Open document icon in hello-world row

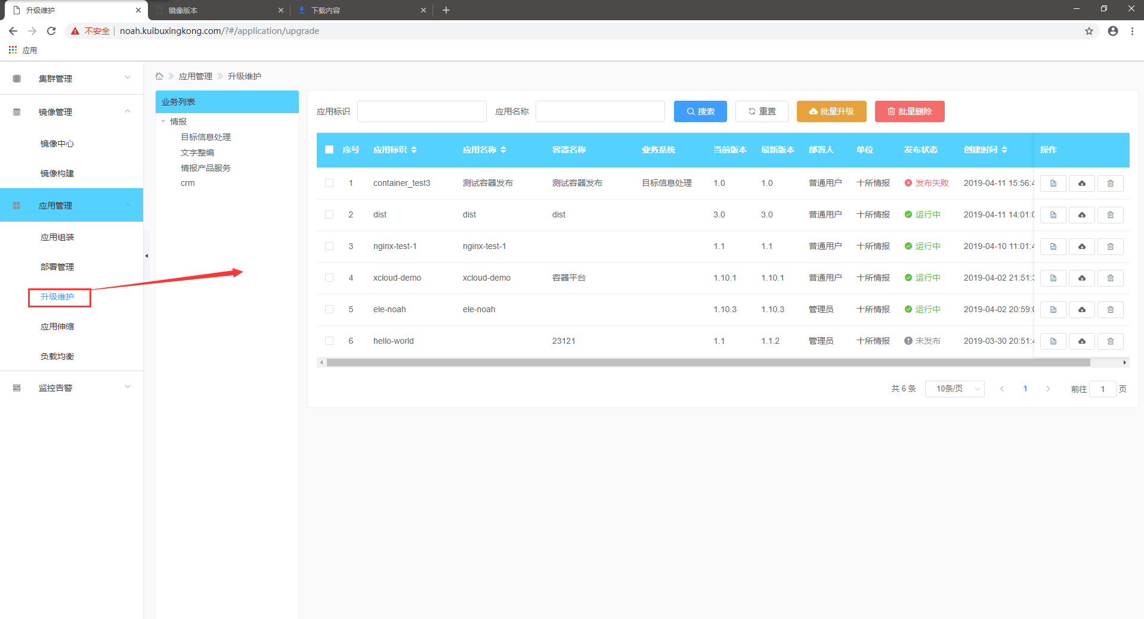tap(1053, 341)
